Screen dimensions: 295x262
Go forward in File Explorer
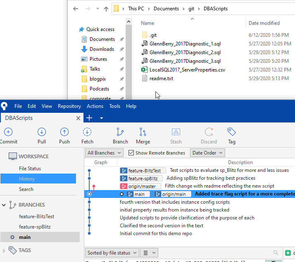point(88,9)
